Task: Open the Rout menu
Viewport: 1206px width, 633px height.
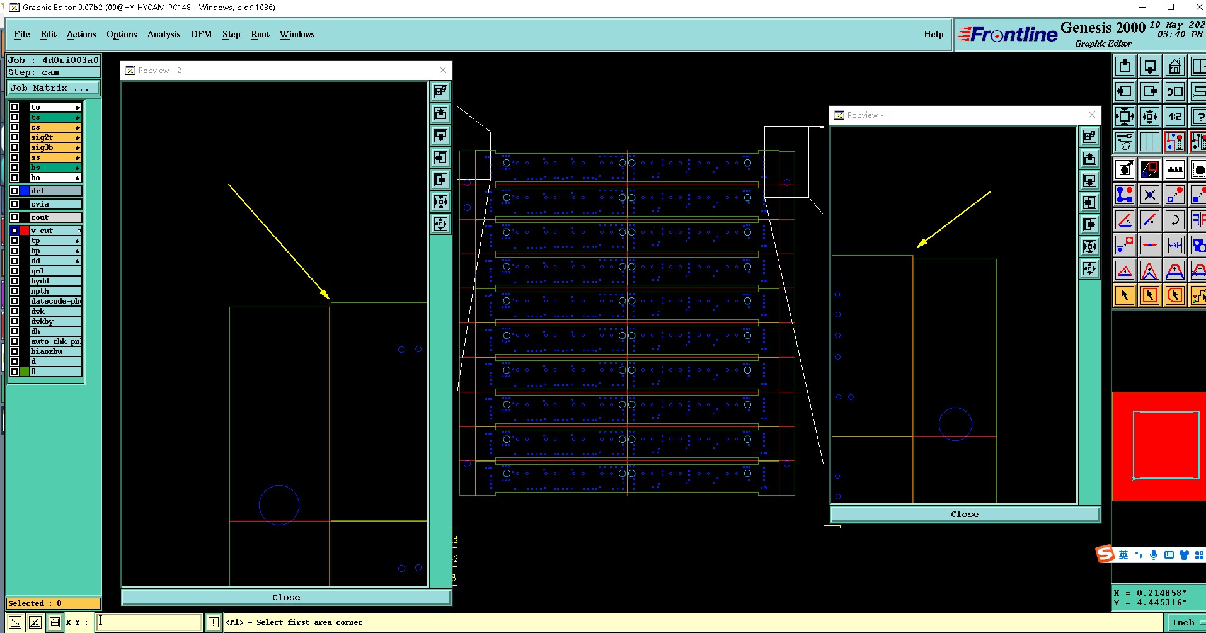Action: tap(260, 34)
